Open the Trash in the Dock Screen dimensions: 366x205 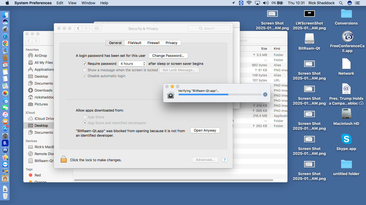[x=5, y=196]
